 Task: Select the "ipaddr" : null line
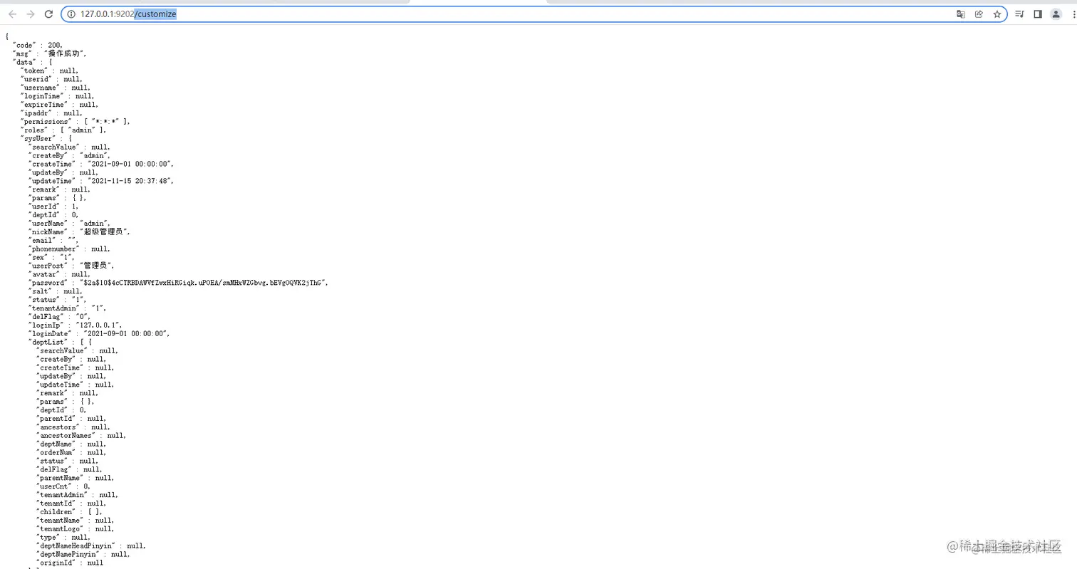(x=51, y=113)
